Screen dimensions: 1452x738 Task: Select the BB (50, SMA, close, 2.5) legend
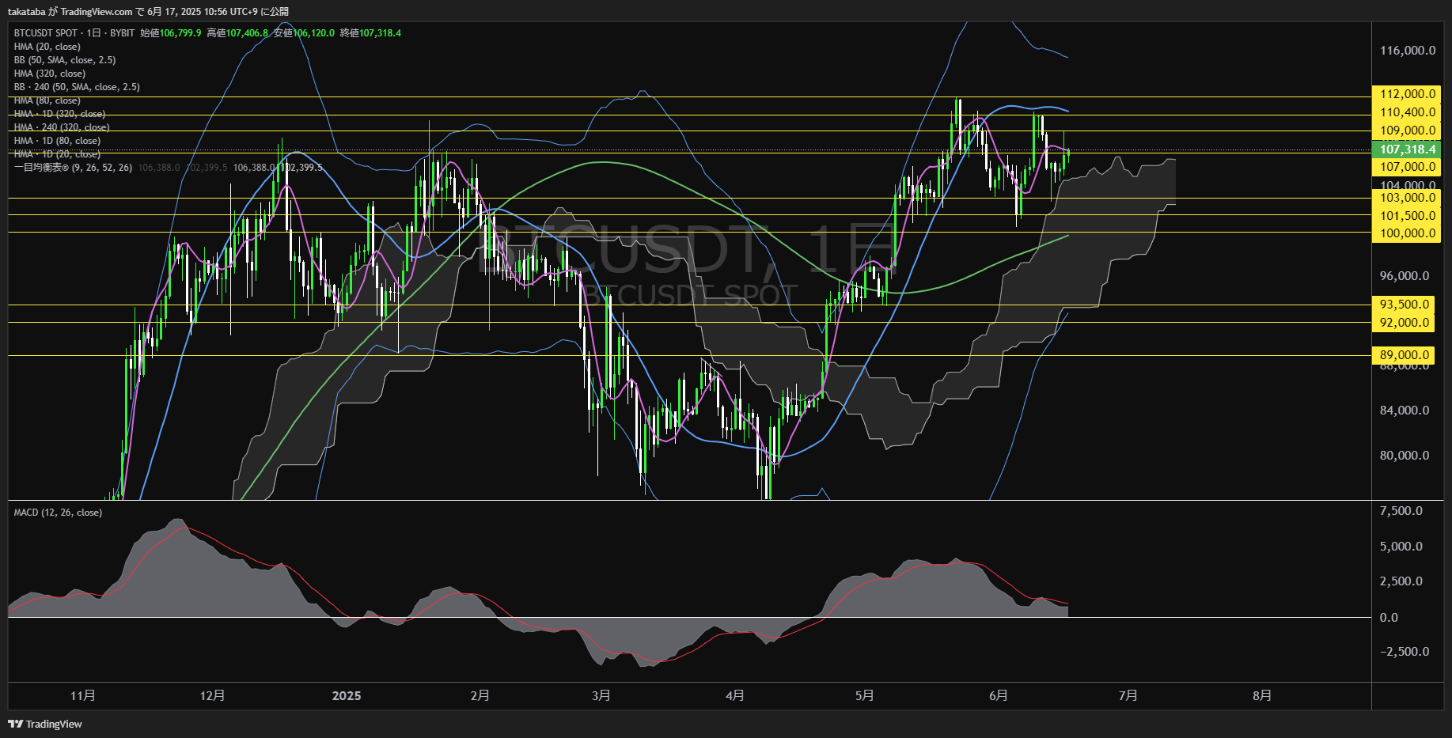click(65, 60)
